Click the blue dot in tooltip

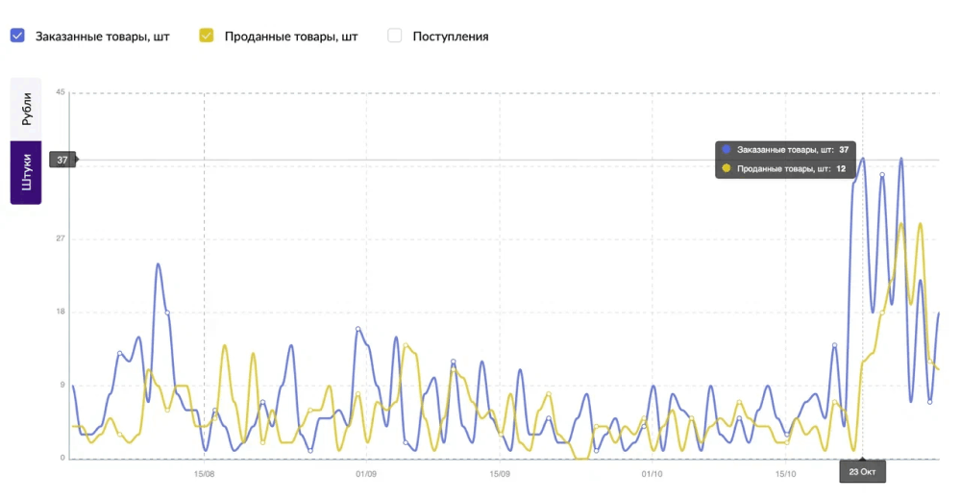click(x=727, y=149)
